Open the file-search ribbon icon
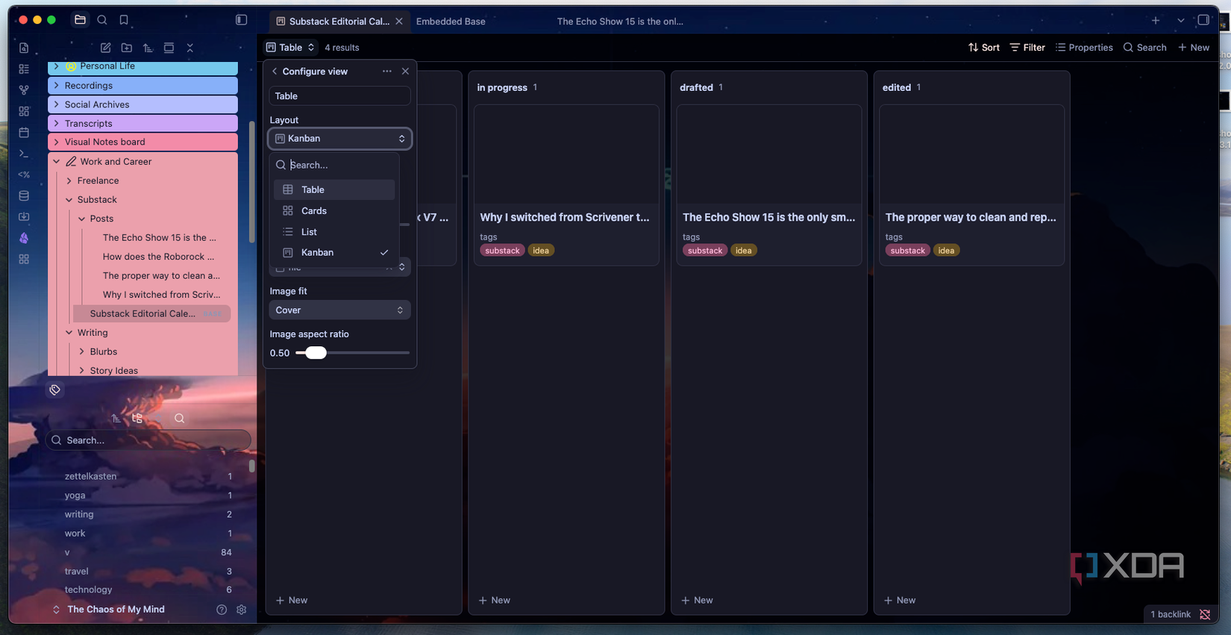 point(24,48)
